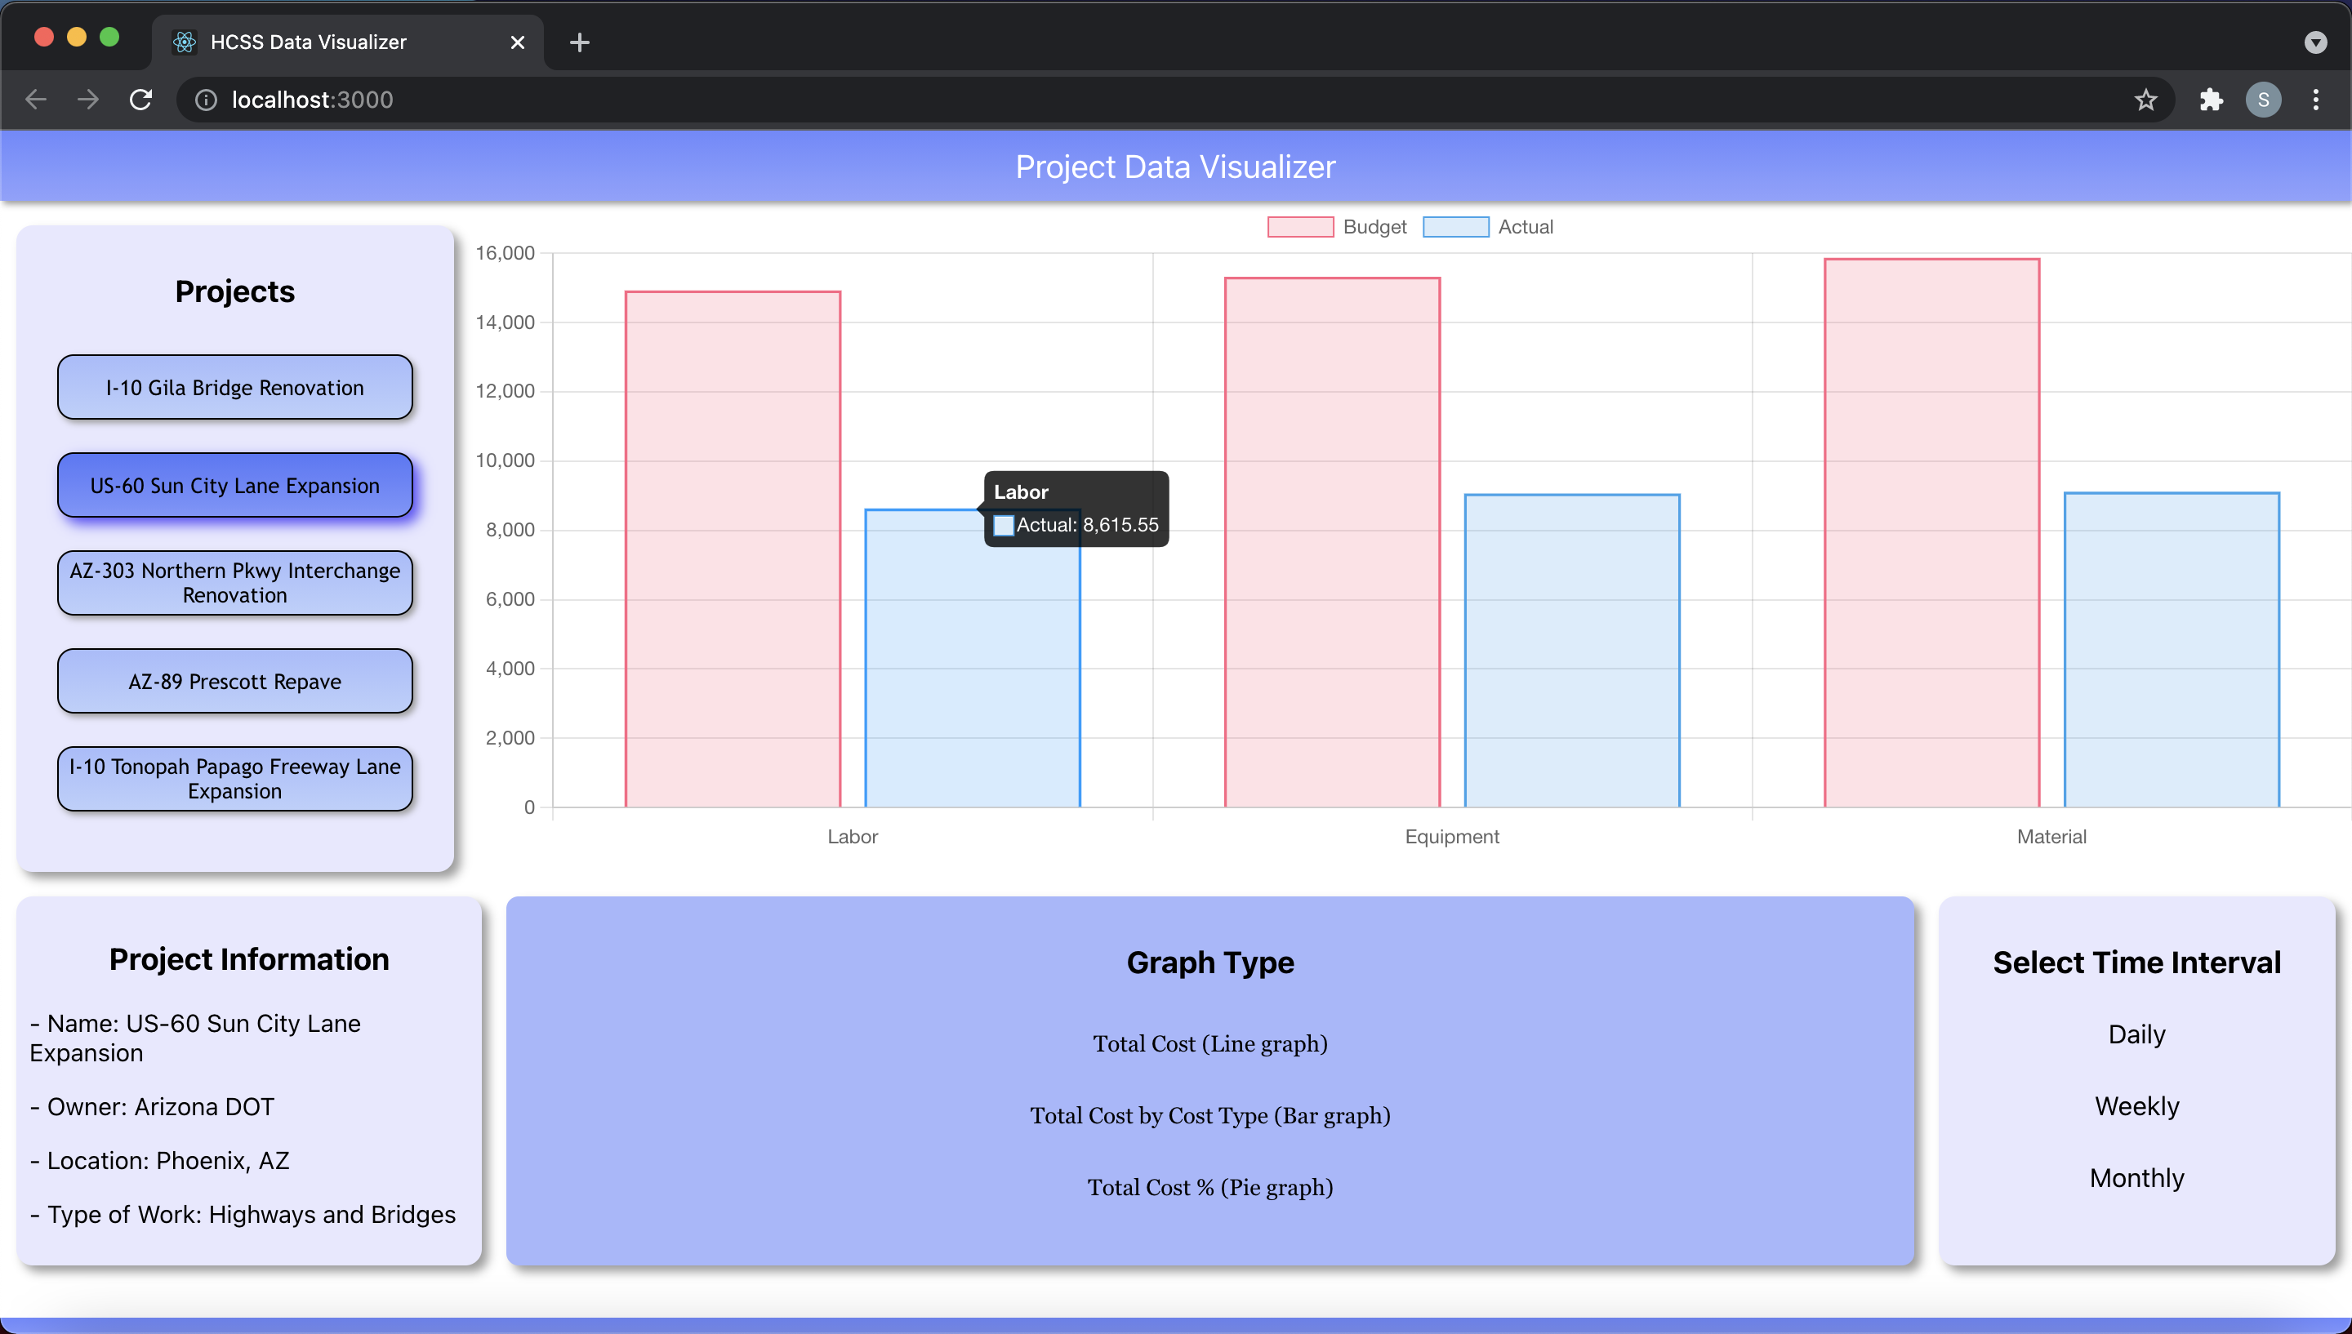Toggle the Actual dataset legend
This screenshot has height=1334, width=2352.
(1488, 226)
